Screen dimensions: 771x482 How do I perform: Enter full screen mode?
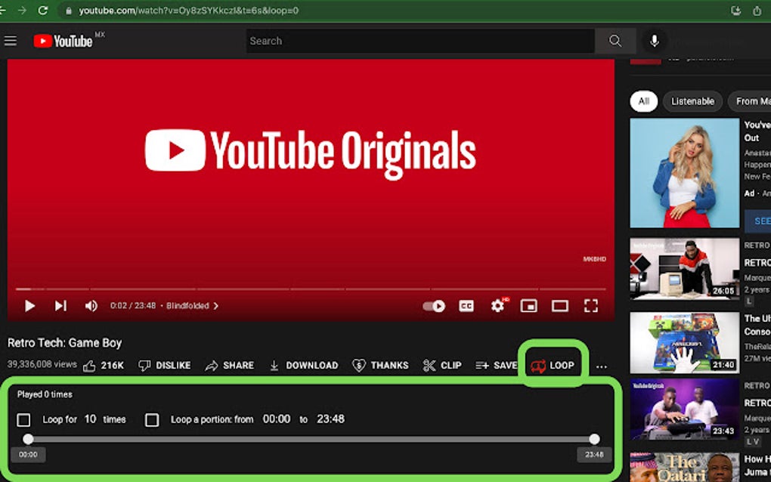[x=590, y=306]
